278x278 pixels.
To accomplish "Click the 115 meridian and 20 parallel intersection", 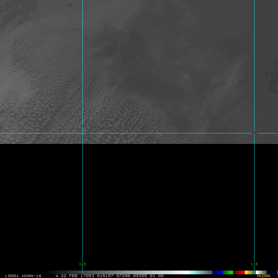I will click(x=254, y=133).
